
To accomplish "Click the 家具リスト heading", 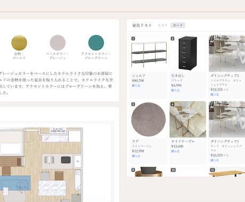I will click(142, 26).
